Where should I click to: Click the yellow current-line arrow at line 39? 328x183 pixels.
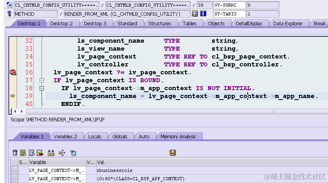(x=13, y=96)
